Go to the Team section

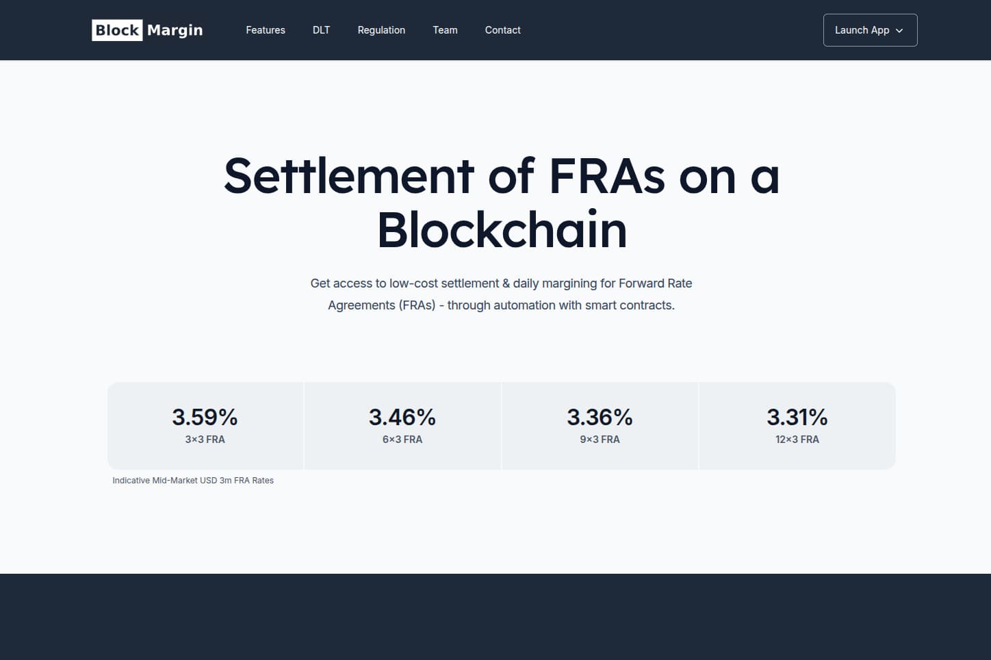[x=445, y=30]
